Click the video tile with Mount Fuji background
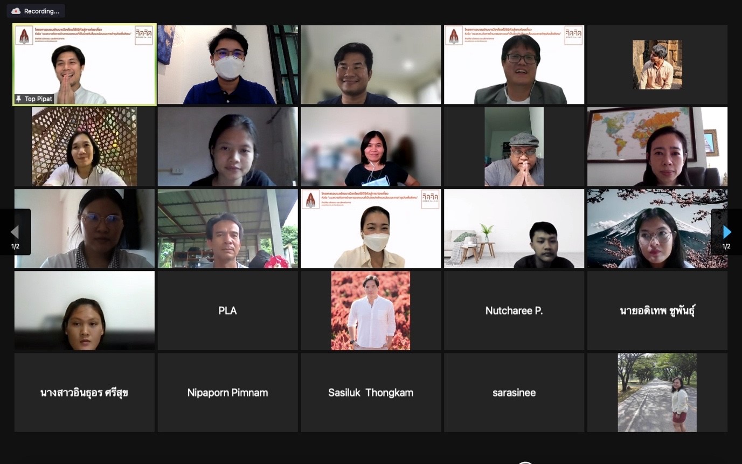This screenshot has height=464, width=742. (657, 228)
